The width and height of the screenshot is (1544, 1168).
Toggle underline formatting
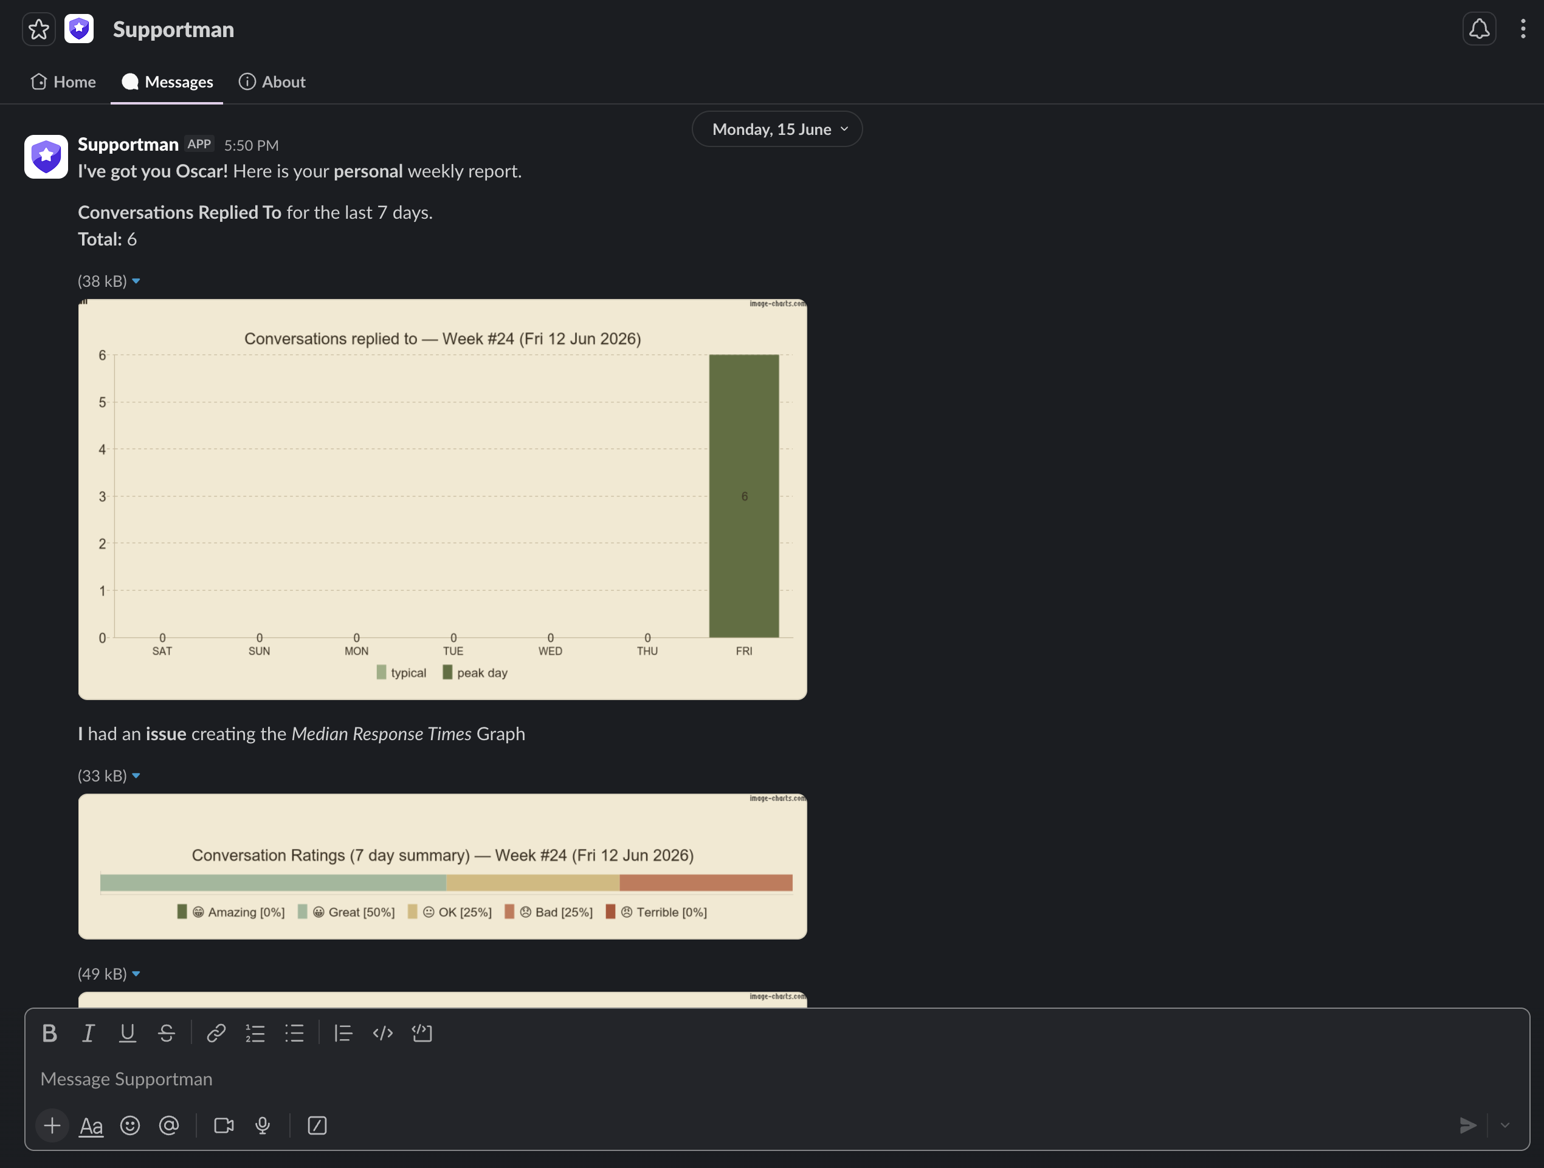[x=127, y=1033]
